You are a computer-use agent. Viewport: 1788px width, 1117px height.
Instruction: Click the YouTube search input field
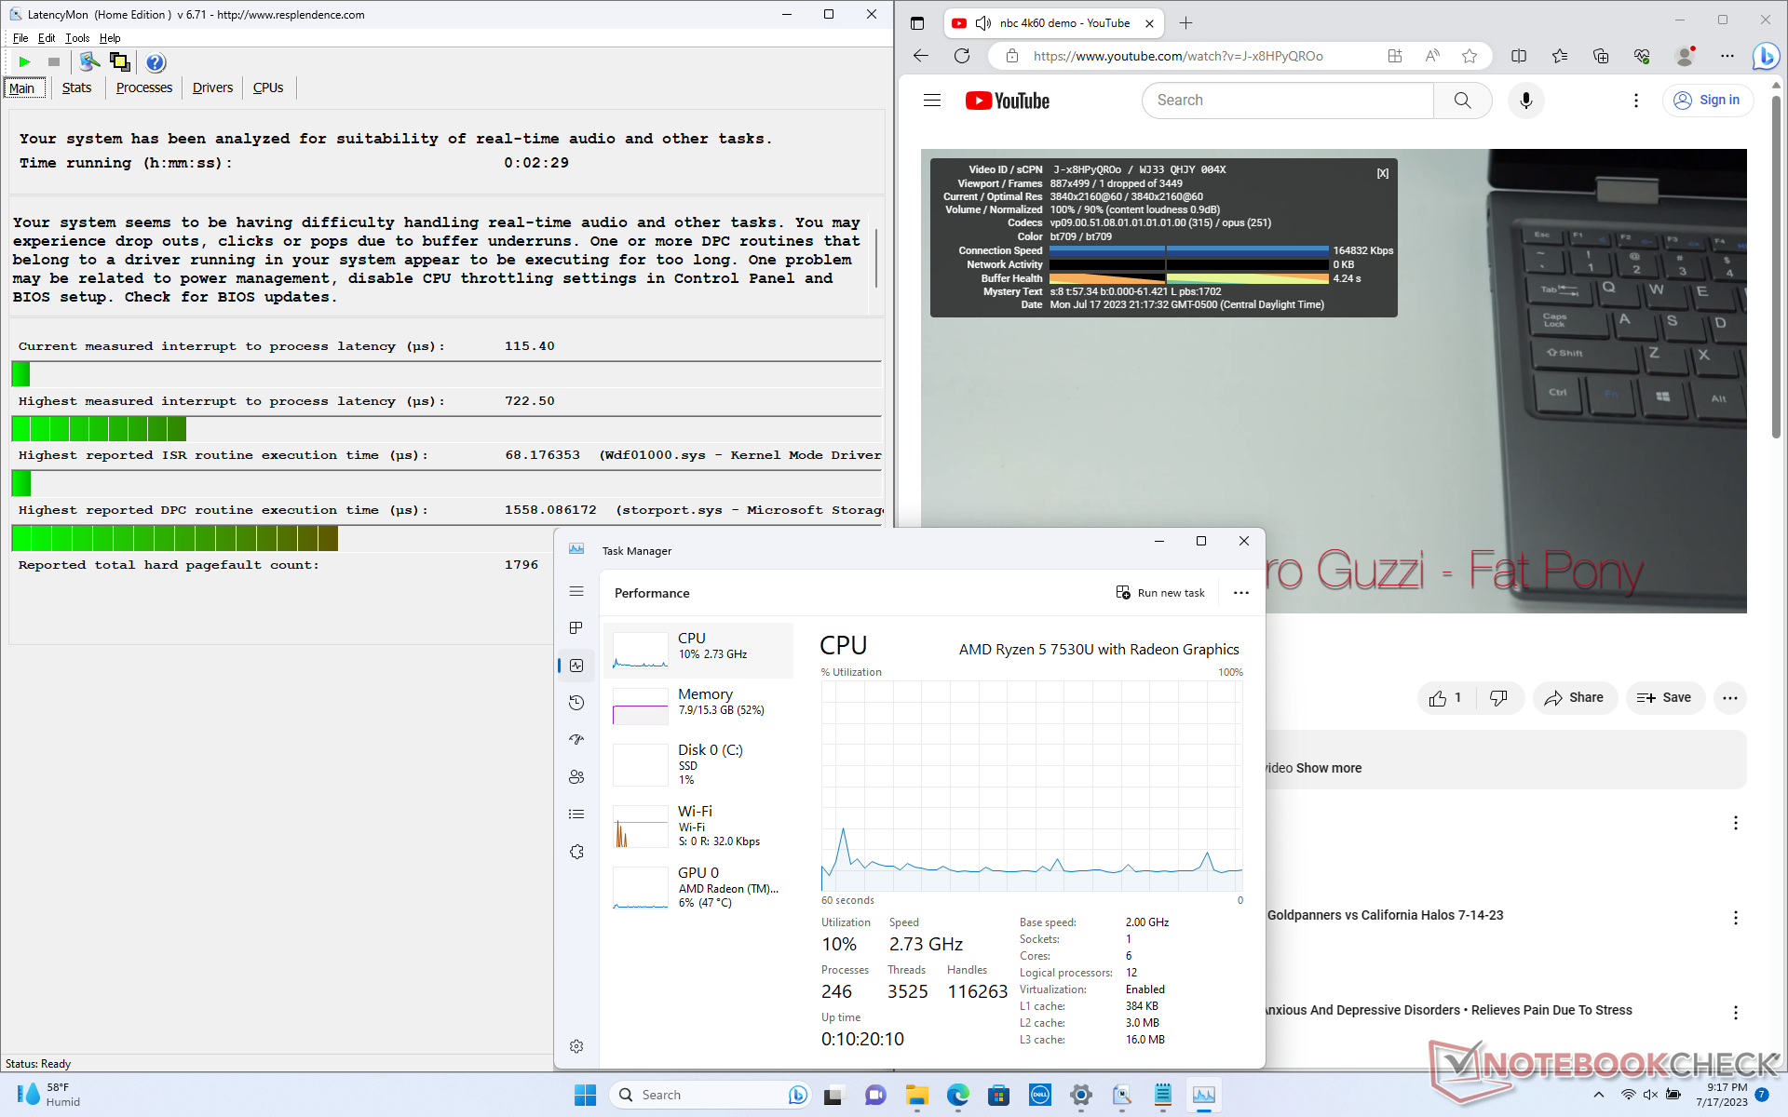click(1287, 101)
